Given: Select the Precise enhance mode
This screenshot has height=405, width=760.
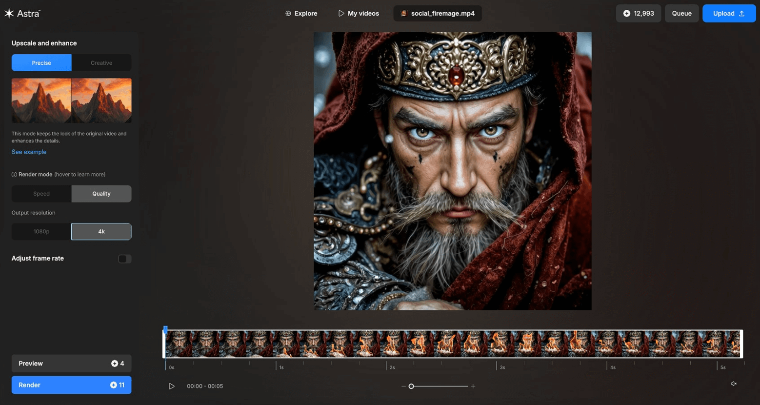Looking at the screenshot, I should tap(41, 62).
